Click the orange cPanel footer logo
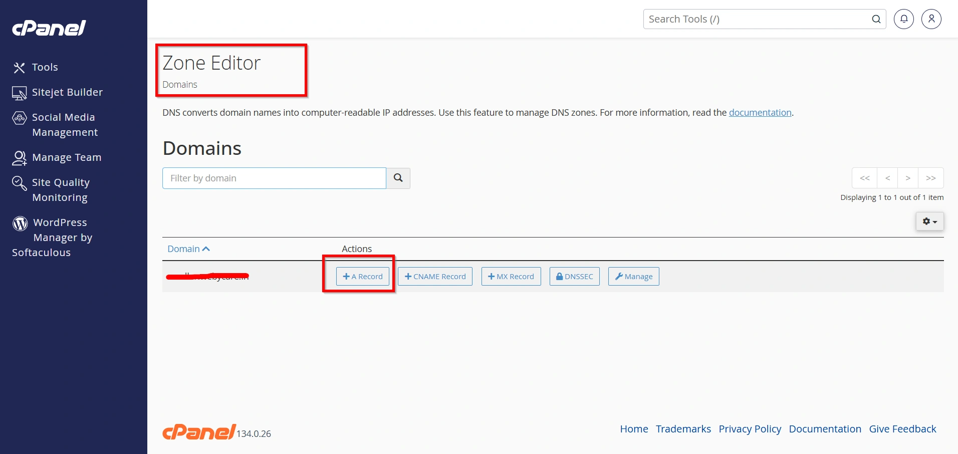 [x=199, y=432]
